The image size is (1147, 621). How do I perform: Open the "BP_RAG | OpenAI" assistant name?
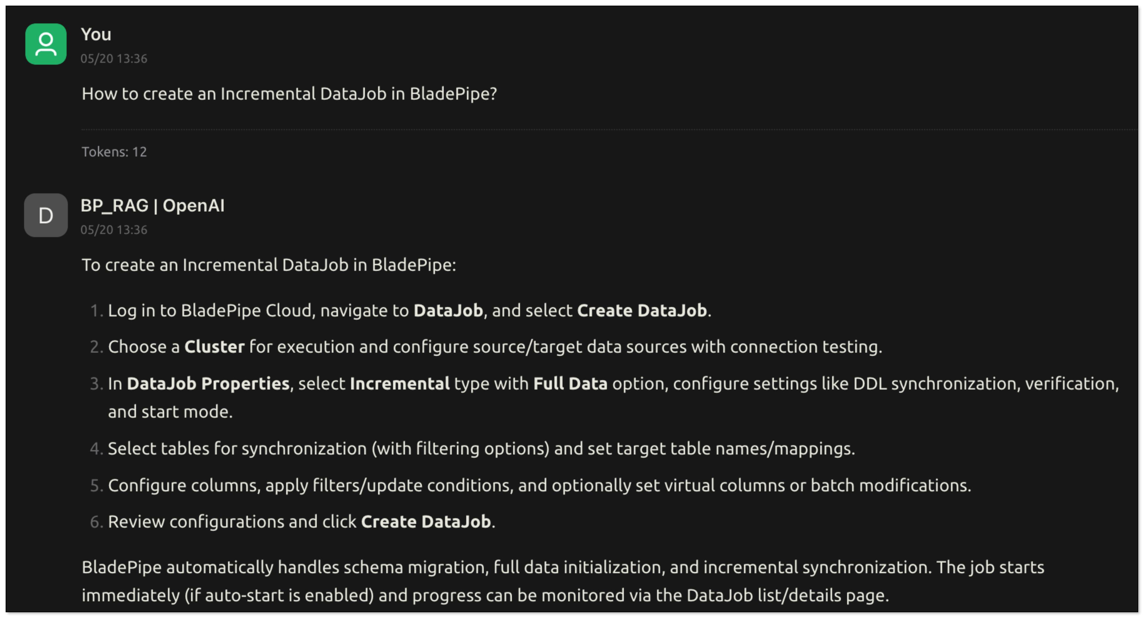pyautogui.click(x=152, y=206)
